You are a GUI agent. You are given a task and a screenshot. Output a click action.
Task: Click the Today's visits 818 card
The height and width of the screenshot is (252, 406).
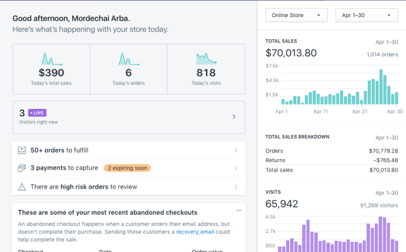click(206, 69)
